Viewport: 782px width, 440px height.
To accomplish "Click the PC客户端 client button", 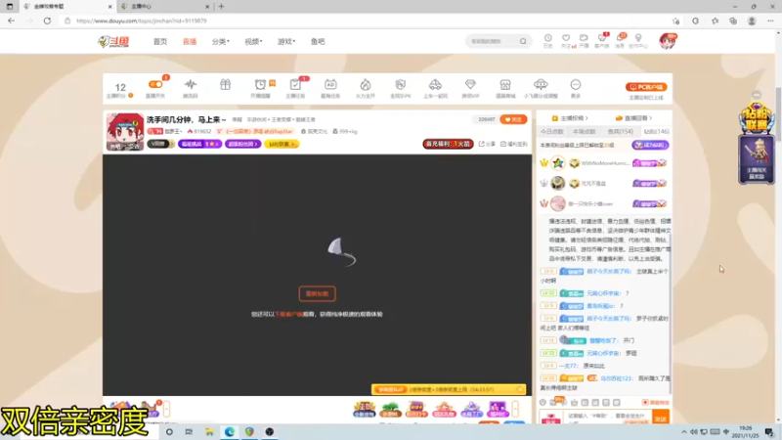I will (x=646, y=87).
